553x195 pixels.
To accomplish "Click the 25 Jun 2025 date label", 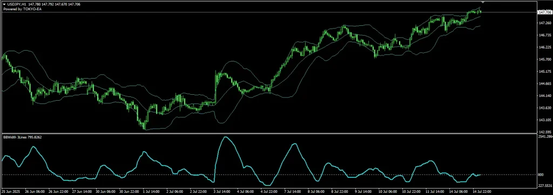I will click(11, 192).
